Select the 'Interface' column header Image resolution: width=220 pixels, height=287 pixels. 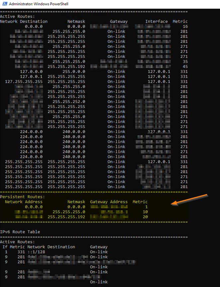click(x=157, y=21)
